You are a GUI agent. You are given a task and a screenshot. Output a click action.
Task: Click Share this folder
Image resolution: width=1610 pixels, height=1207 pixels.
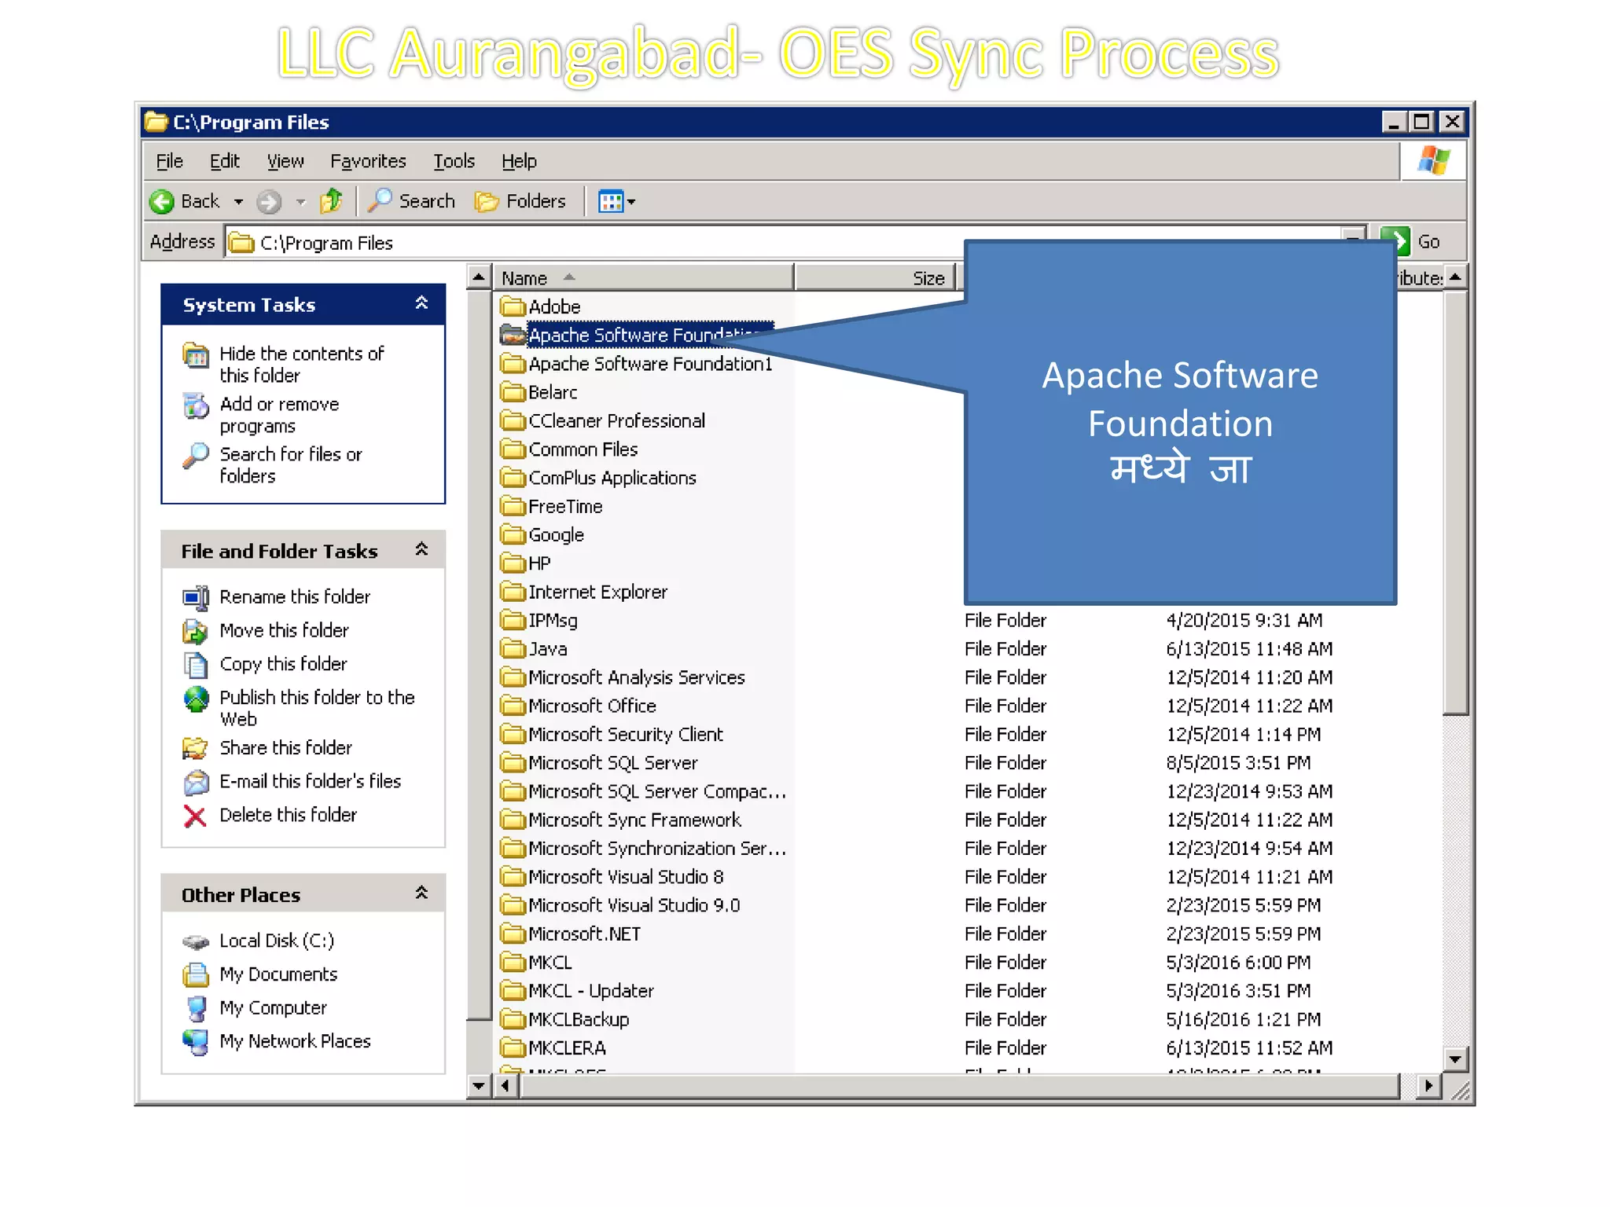(285, 748)
